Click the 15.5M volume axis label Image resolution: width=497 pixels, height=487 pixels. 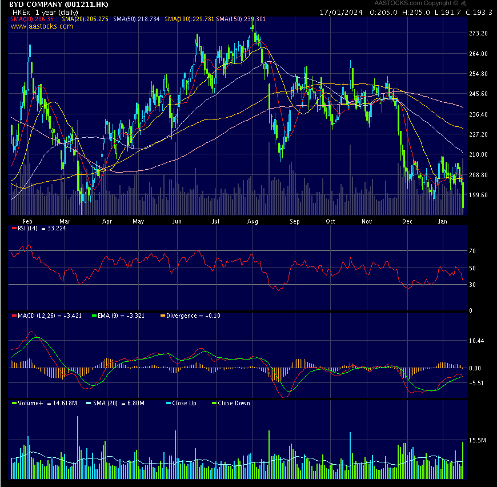(478, 440)
